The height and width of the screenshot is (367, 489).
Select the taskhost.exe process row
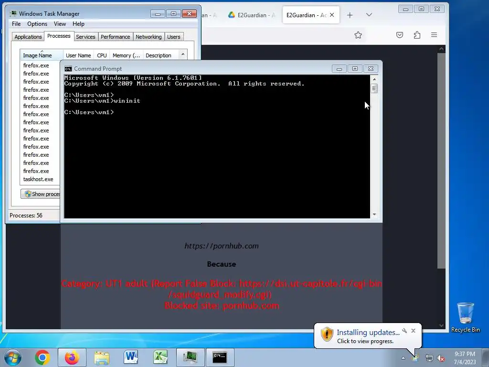(40, 179)
